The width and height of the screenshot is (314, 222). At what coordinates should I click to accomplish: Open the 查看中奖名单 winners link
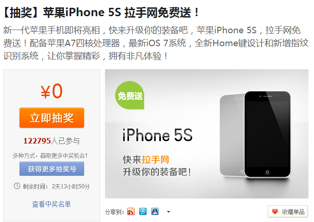[51, 204]
